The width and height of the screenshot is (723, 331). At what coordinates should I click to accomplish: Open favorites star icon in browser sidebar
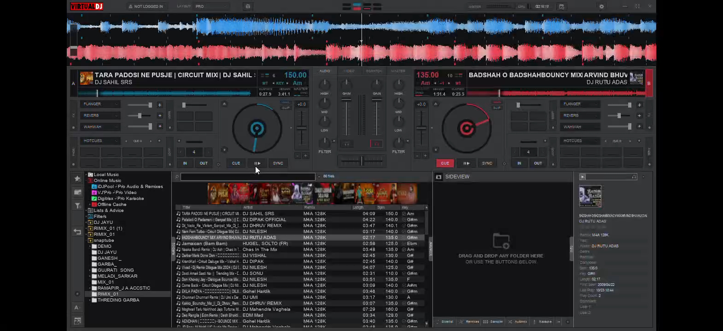coord(77,178)
